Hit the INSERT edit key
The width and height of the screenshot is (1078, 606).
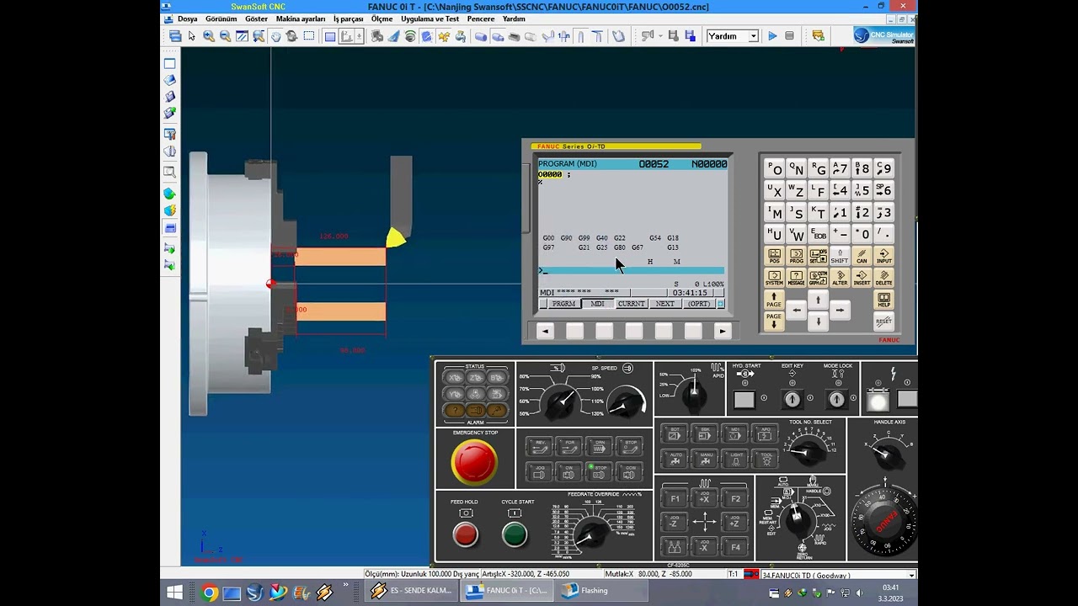(862, 278)
